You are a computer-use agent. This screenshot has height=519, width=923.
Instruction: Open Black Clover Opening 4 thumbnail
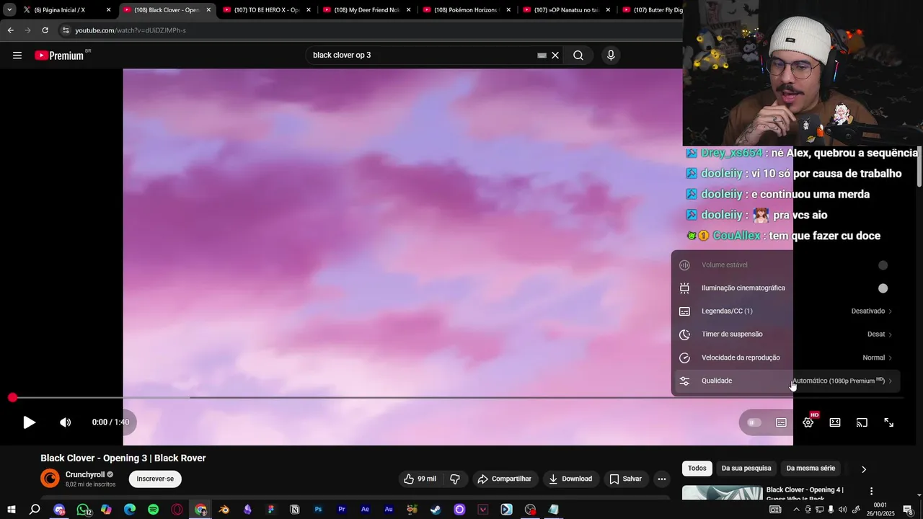point(722,493)
